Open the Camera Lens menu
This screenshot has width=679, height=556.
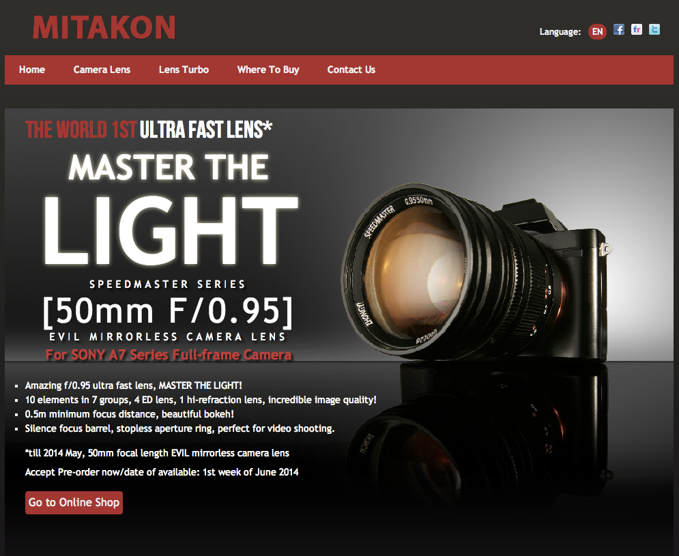pyautogui.click(x=102, y=70)
